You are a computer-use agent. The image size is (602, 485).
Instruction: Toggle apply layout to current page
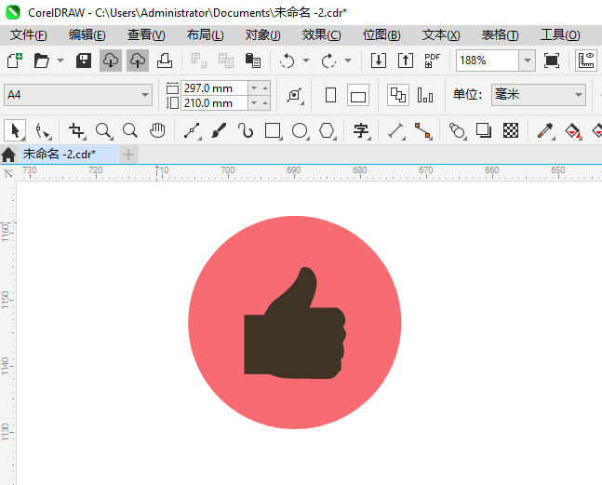point(425,95)
